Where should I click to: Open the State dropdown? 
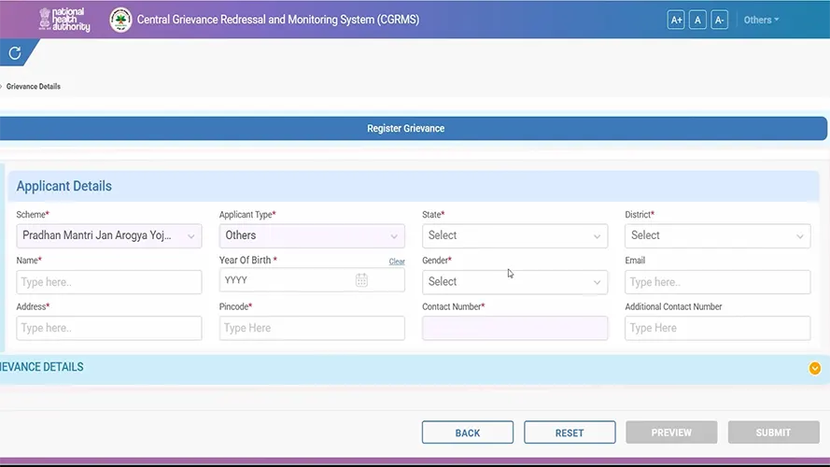[514, 235]
